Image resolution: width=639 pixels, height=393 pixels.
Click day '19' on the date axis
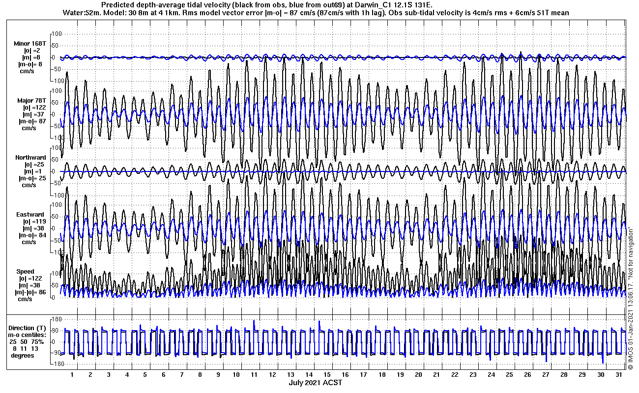(400, 375)
